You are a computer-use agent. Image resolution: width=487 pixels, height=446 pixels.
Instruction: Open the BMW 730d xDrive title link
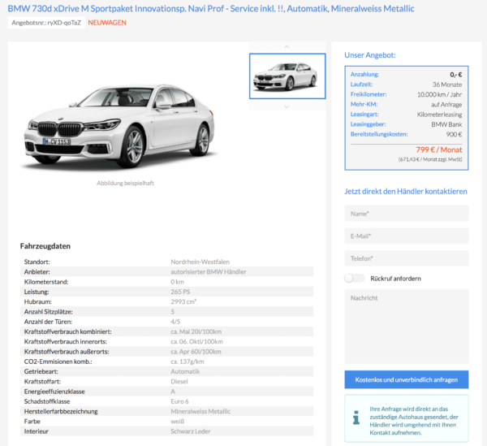[211, 8]
